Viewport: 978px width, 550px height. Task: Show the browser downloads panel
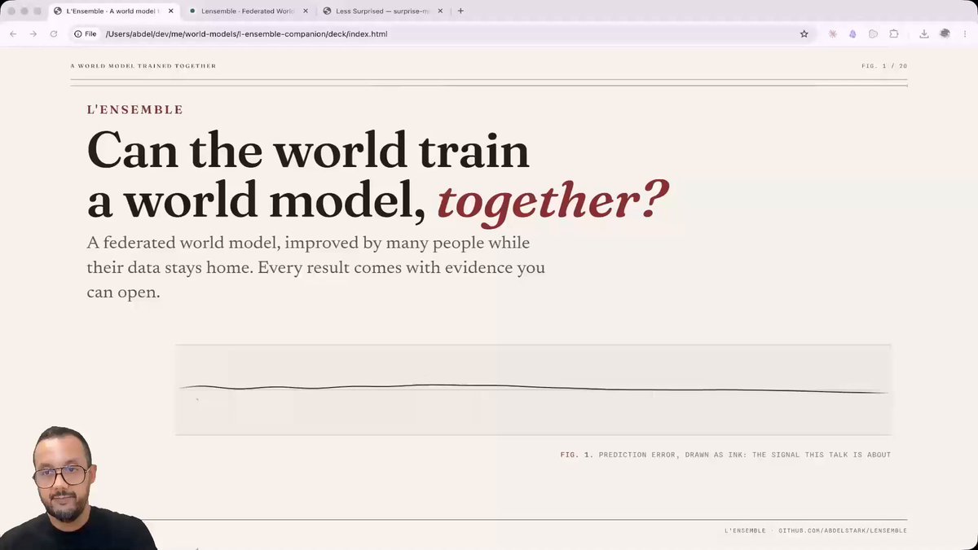pos(923,34)
